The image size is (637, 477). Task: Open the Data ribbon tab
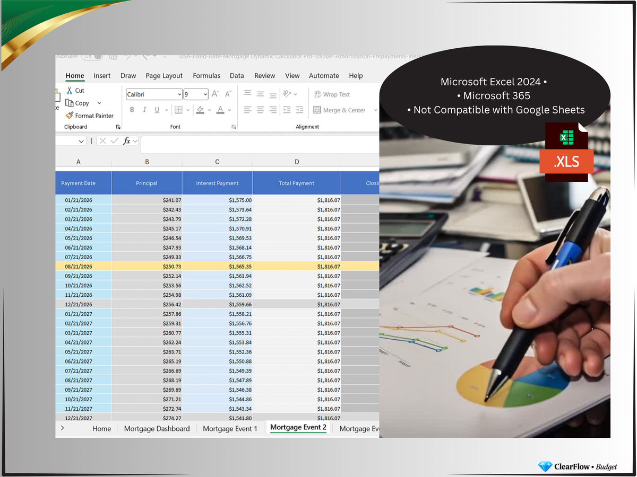[237, 76]
